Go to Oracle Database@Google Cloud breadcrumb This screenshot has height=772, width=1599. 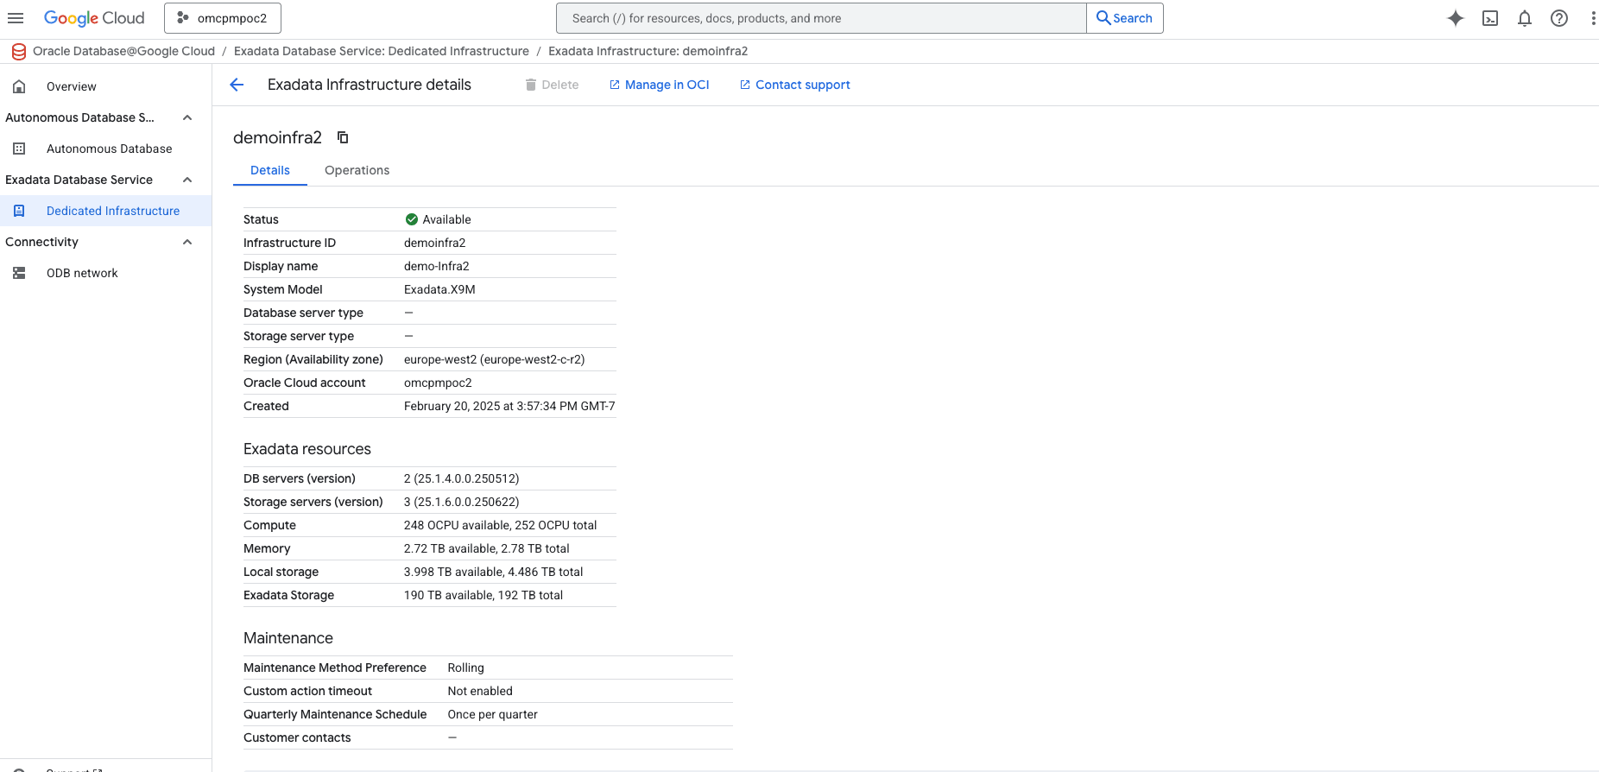pyautogui.click(x=123, y=51)
